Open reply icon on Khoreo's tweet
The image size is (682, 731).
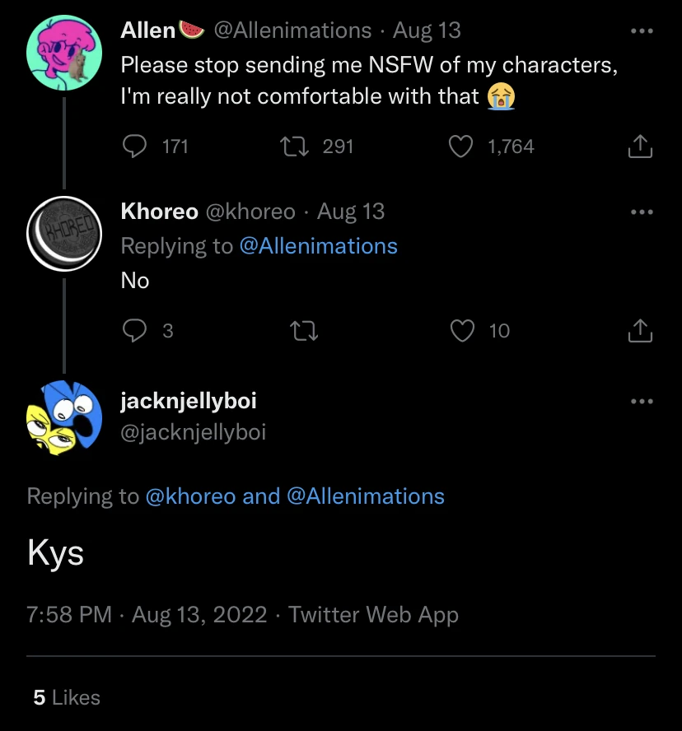[x=134, y=331]
